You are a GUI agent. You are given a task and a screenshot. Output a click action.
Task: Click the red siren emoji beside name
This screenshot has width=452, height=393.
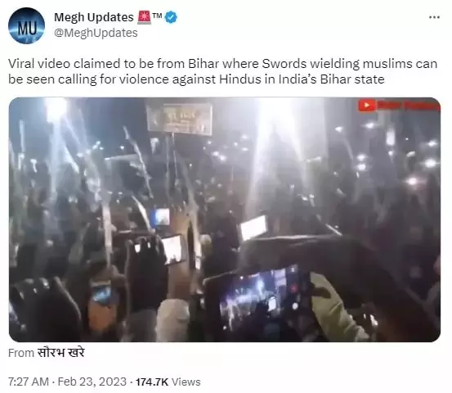click(x=144, y=17)
